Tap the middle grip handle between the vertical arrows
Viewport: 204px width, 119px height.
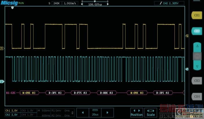[x=197, y=56]
